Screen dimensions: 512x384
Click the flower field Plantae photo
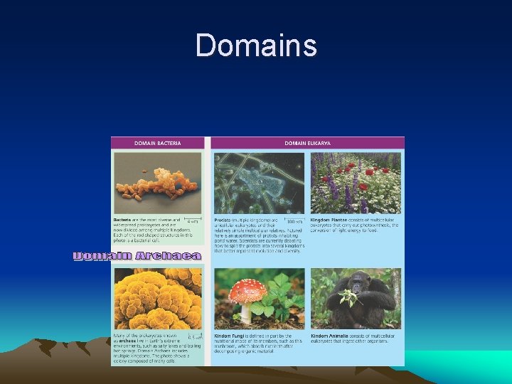pyautogui.click(x=356, y=183)
